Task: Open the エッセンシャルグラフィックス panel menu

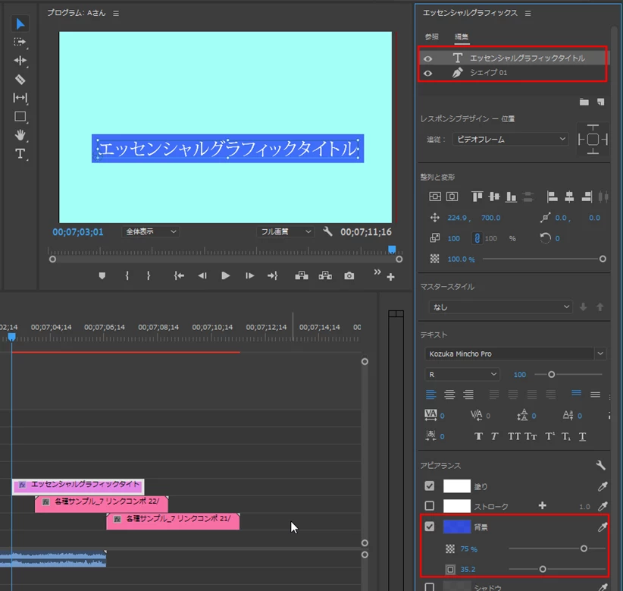Action: [528, 13]
